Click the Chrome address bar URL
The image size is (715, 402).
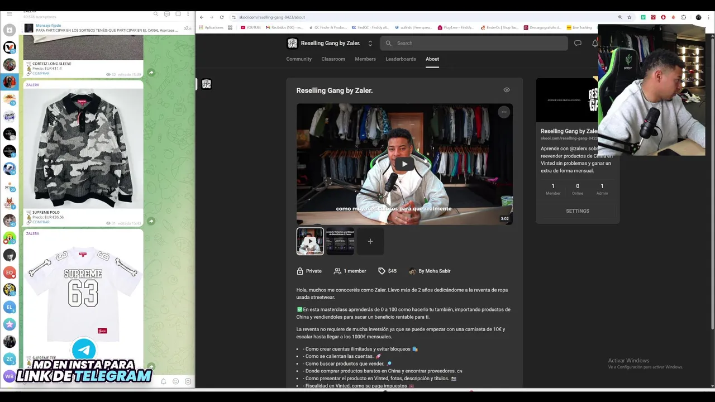272,17
